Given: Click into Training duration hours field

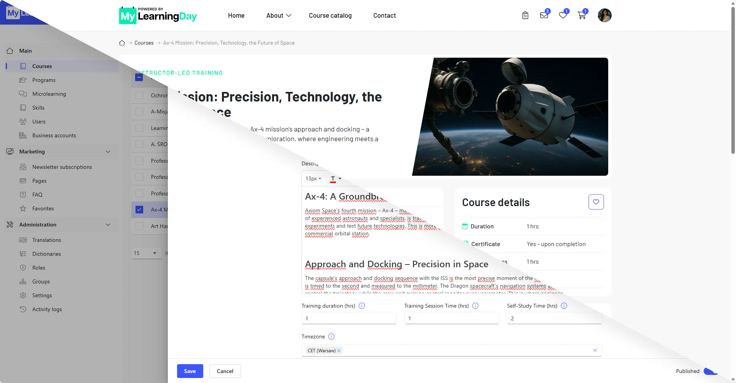Looking at the screenshot, I should tap(349, 318).
